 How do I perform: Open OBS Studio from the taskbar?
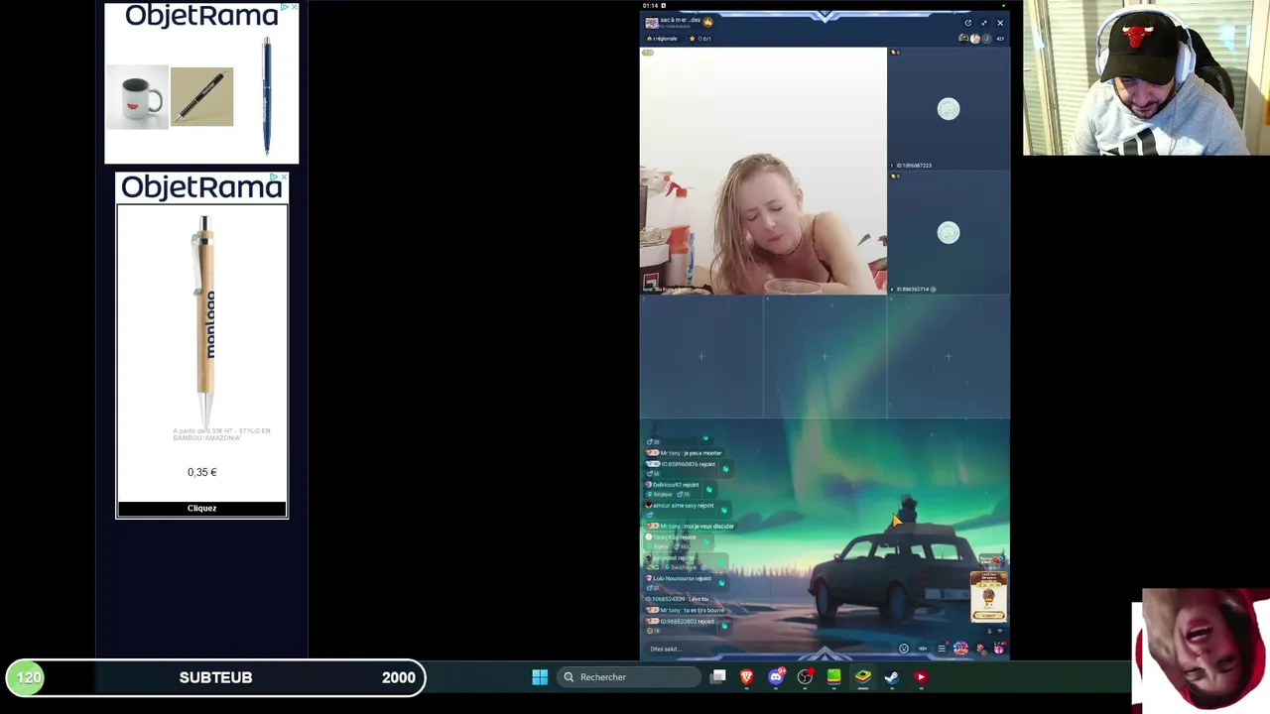(x=805, y=677)
